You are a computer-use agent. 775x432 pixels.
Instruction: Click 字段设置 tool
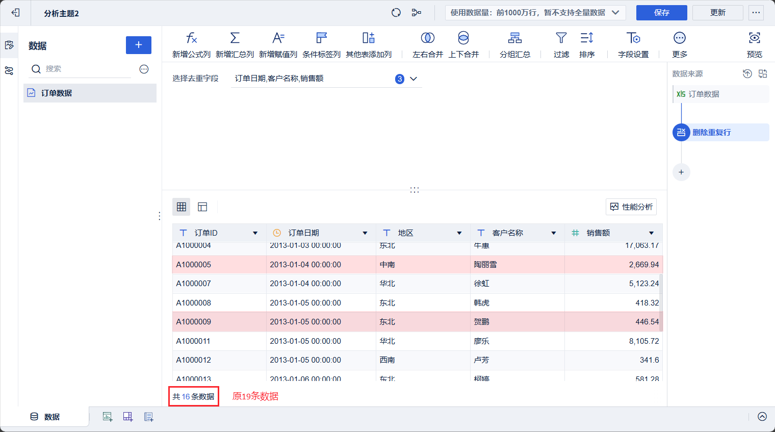click(633, 45)
